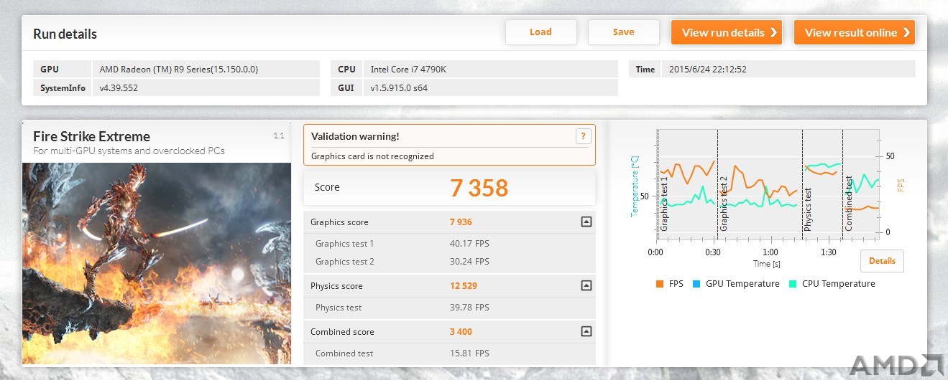Click the GPU Temperature blue legend swatch
Viewport: 948px width, 380px height.
pos(696,284)
